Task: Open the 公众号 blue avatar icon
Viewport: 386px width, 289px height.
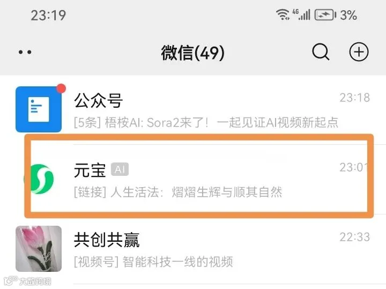Action: point(39,109)
